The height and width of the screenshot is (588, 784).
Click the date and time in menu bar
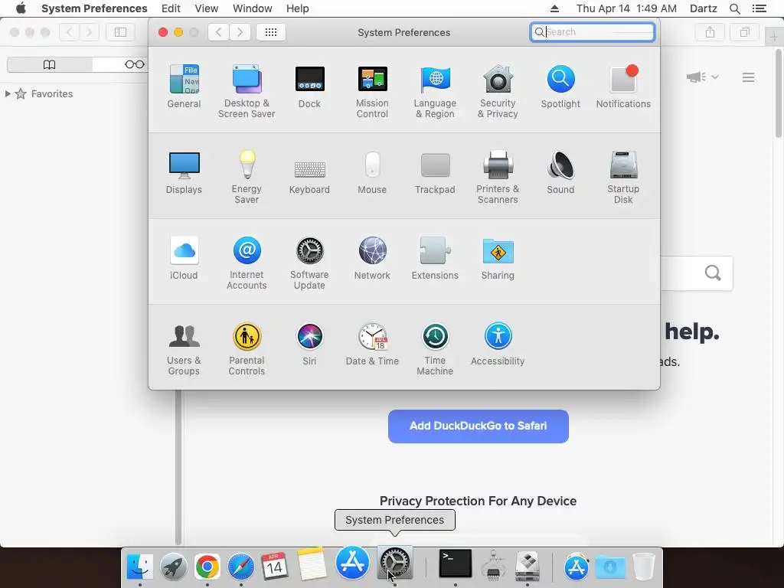click(x=626, y=8)
